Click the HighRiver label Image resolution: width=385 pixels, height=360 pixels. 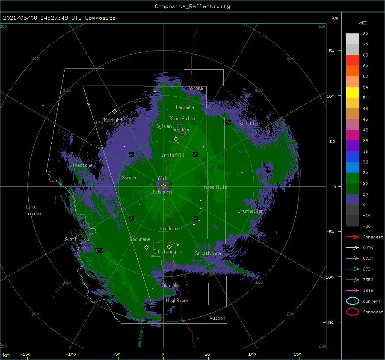[x=178, y=300]
